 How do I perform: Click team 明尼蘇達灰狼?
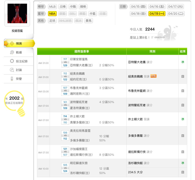(79, 163)
